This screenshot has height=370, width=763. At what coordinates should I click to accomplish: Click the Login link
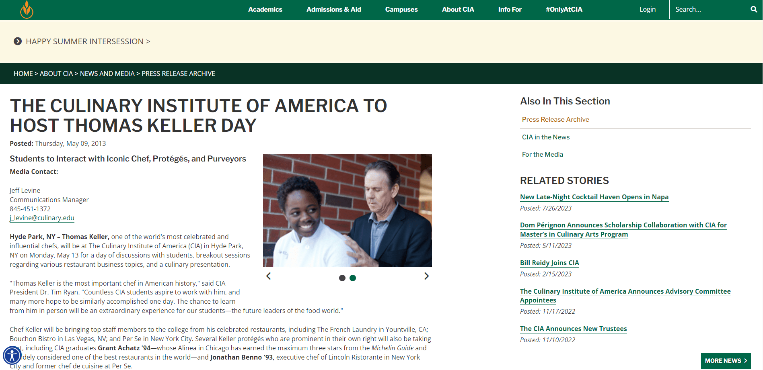click(x=648, y=9)
